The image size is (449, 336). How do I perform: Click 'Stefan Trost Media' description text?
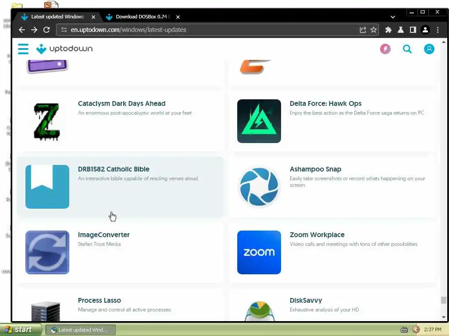[100, 244]
